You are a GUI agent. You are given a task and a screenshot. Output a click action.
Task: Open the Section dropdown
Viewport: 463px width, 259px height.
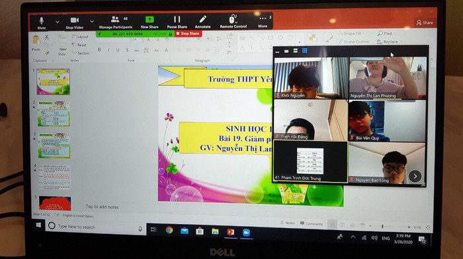(83, 53)
